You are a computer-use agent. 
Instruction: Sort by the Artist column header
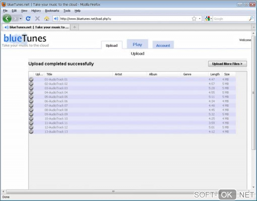click(130, 74)
